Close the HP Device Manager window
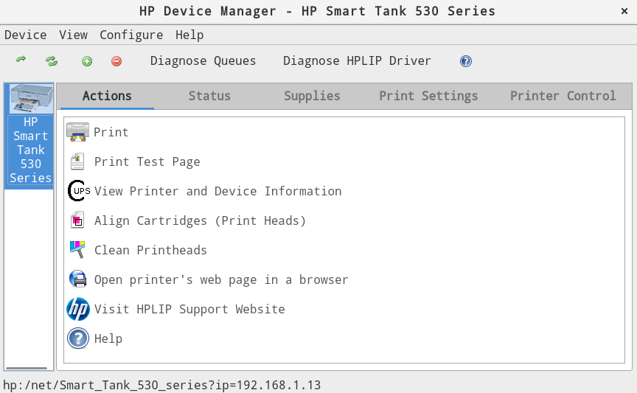 pyautogui.click(x=624, y=11)
